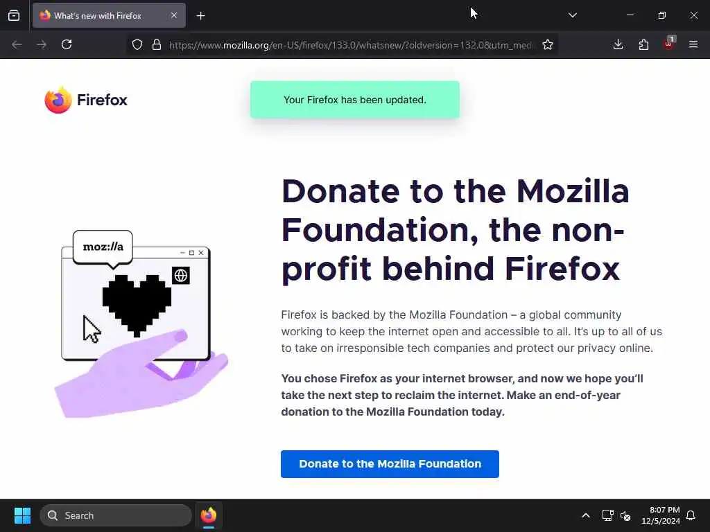
Task: Open the Firefox application menu
Action: (693, 44)
